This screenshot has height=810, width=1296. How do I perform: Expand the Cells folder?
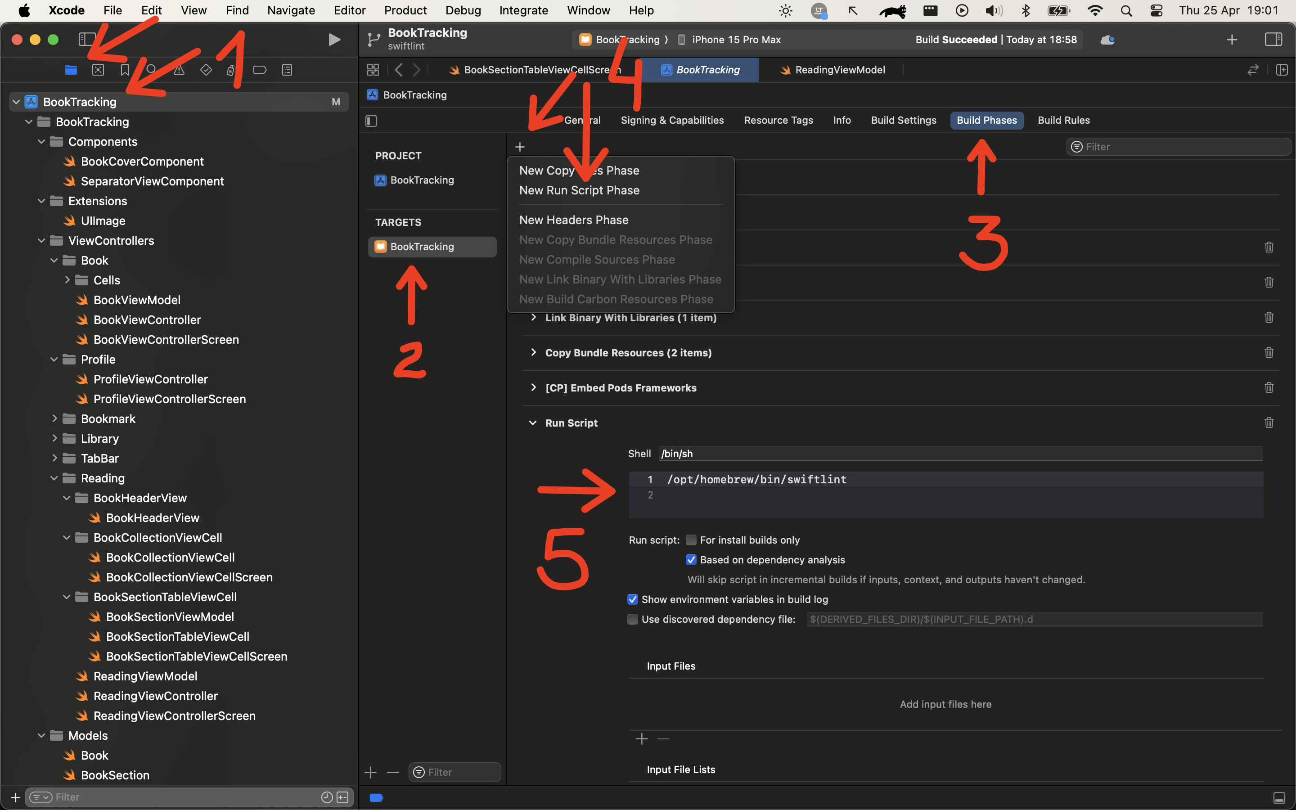(67, 279)
